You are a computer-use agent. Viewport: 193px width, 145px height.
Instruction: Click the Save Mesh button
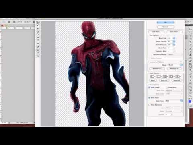(175, 32)
